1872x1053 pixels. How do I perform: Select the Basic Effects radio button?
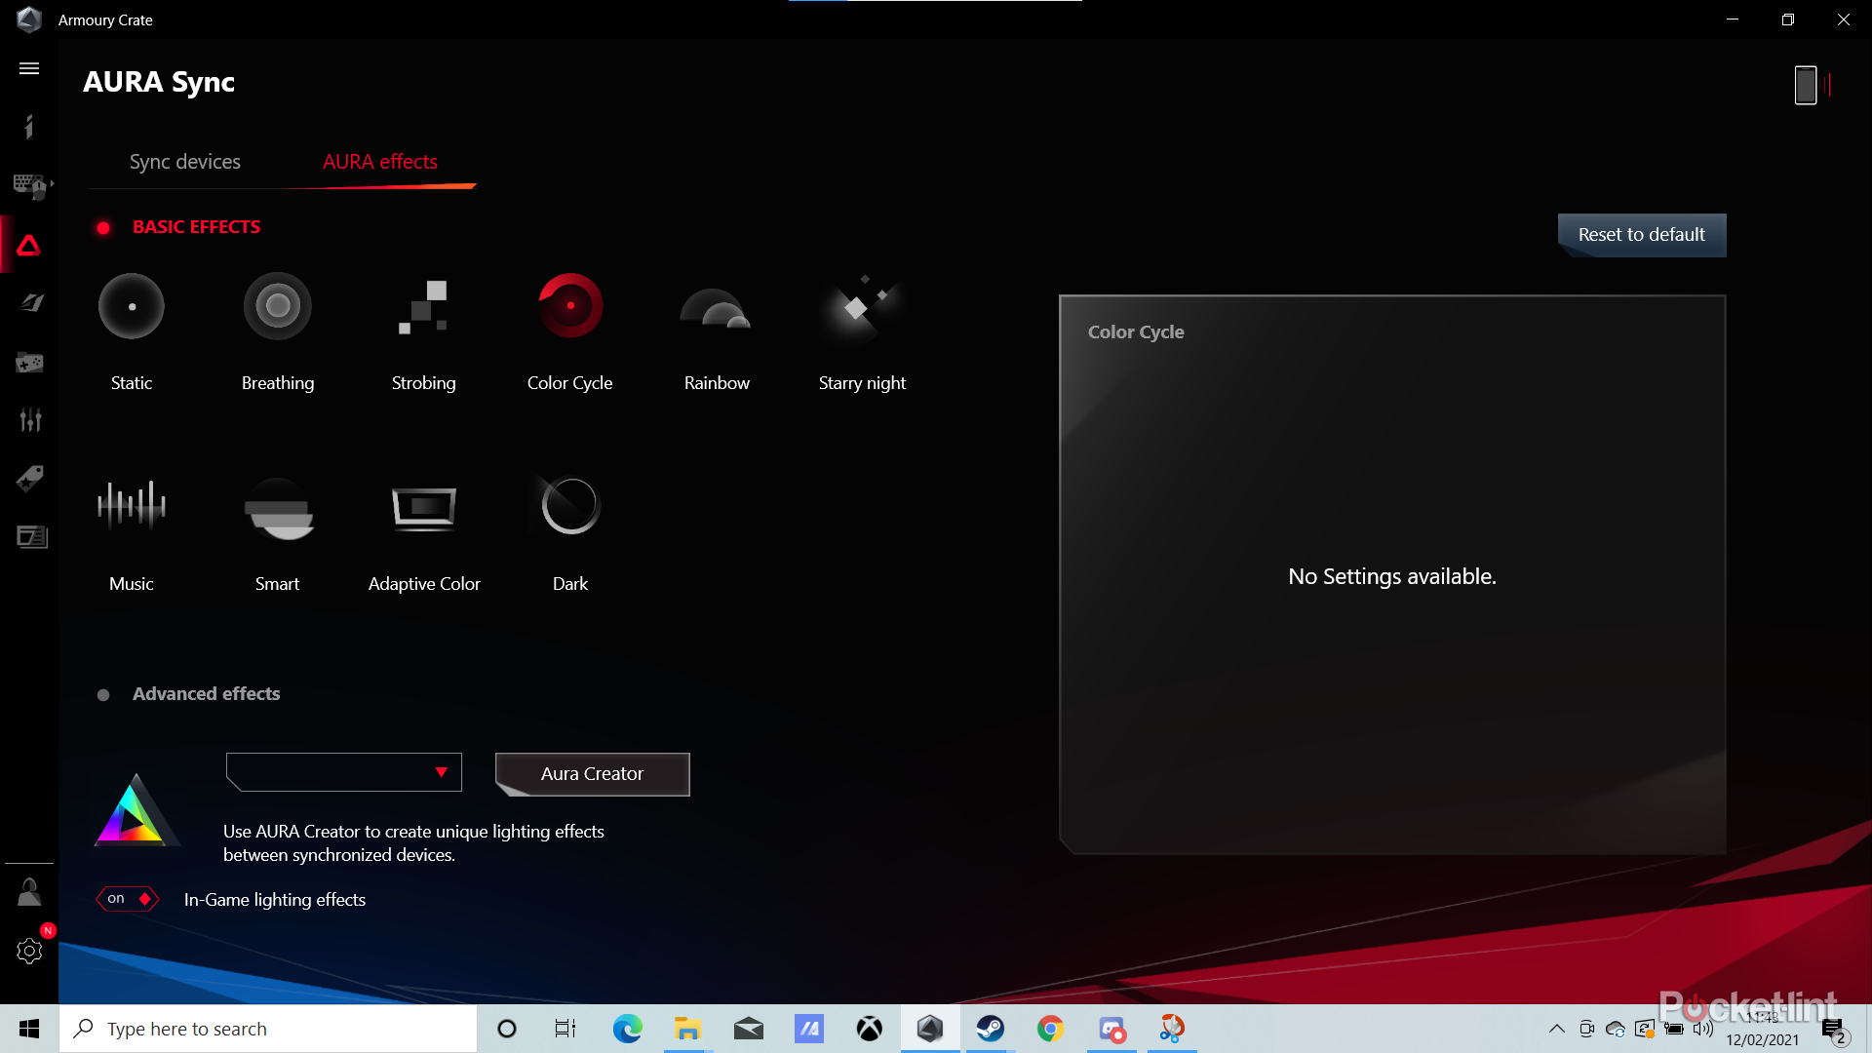103,228
